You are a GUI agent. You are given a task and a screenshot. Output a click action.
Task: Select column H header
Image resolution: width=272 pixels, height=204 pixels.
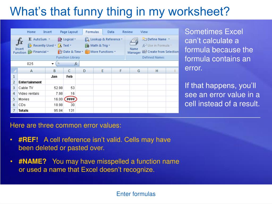[x=157, y=71]
